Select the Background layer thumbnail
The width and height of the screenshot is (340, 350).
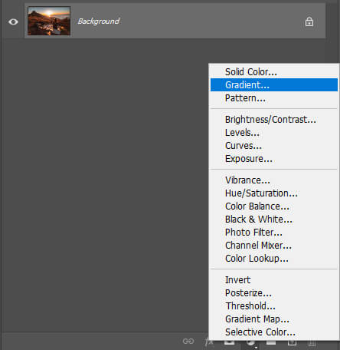49,21
